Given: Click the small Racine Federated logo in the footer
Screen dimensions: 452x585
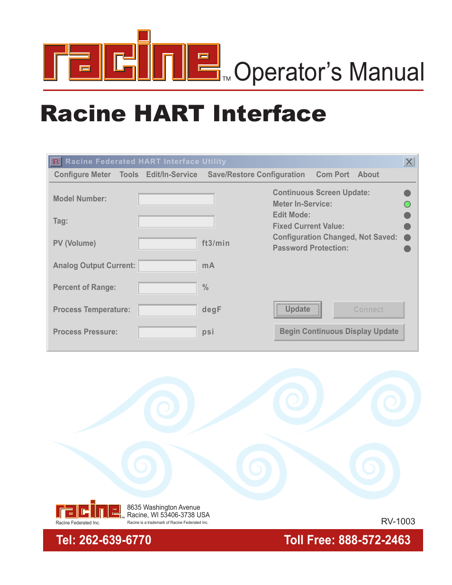Looking at the screenshot, I should (x=89, y=510).
